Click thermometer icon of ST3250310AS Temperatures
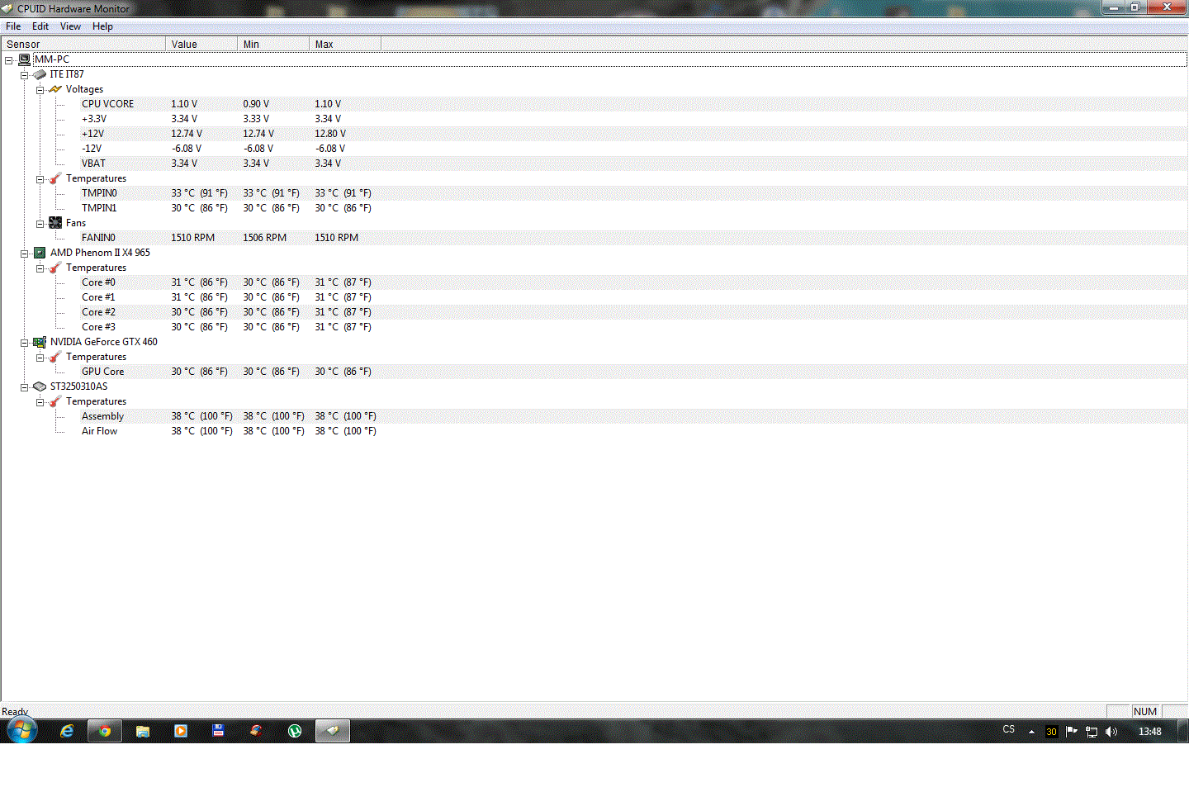 coord(55,401)
